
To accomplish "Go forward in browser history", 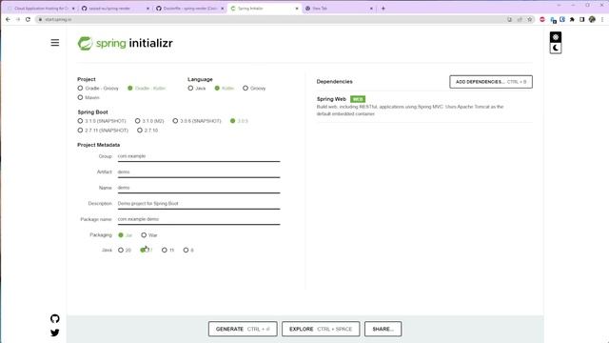I will pyautogui.click(x=18, y=19).
